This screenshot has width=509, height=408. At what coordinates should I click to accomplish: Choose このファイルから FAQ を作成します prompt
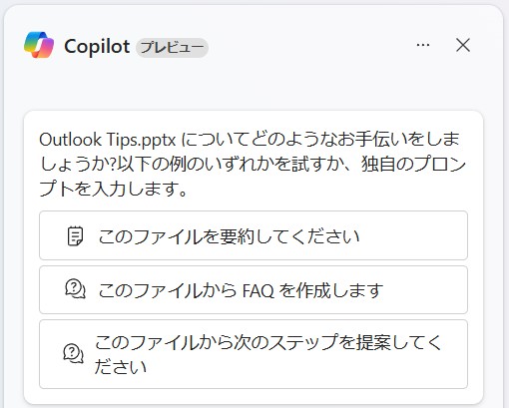[x=254, y=289]
